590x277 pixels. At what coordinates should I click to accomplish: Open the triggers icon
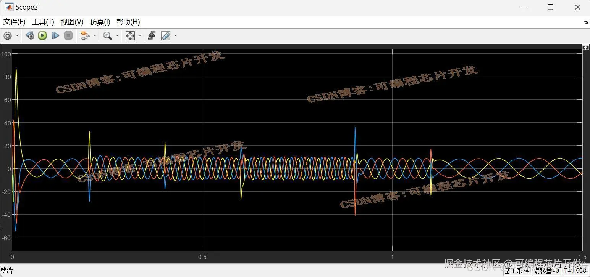click(x=152, y=36)
